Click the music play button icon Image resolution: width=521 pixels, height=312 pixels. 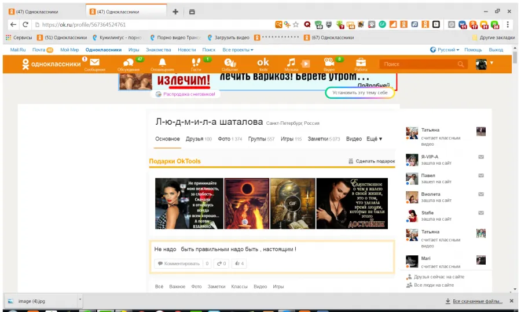pyautogui.click(x=306, y=64)
